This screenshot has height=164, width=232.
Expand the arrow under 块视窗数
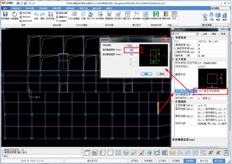pyautogui.click(x=146, y=21)
